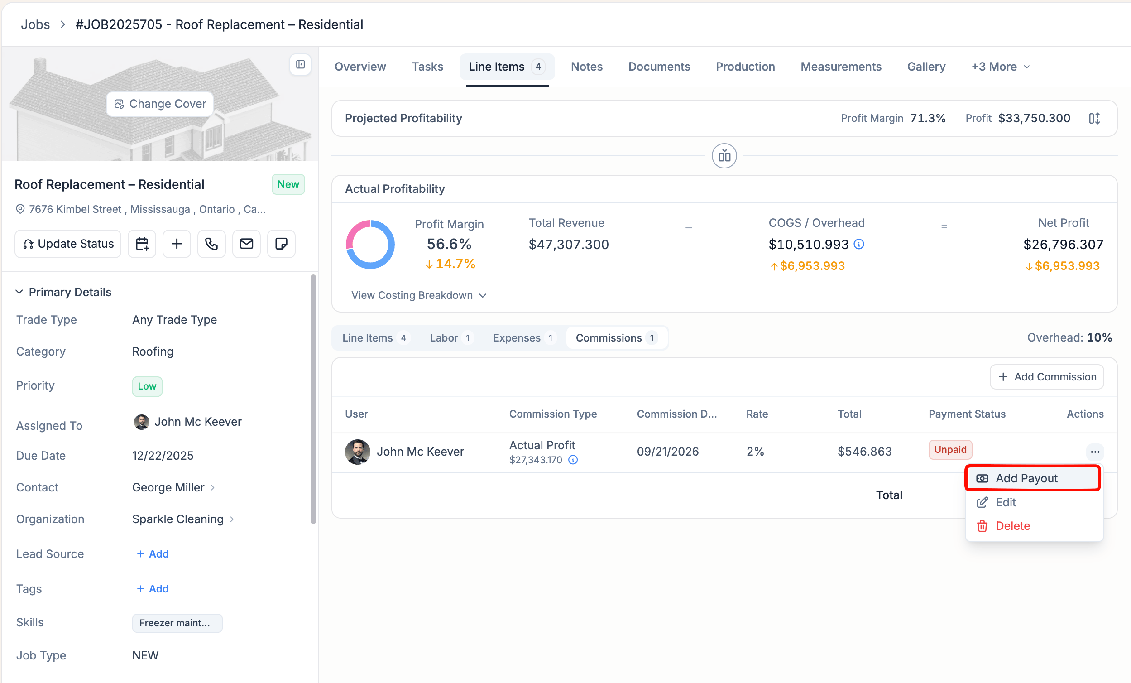Open the three-dot actions menu for commission

coord(1095,452)
